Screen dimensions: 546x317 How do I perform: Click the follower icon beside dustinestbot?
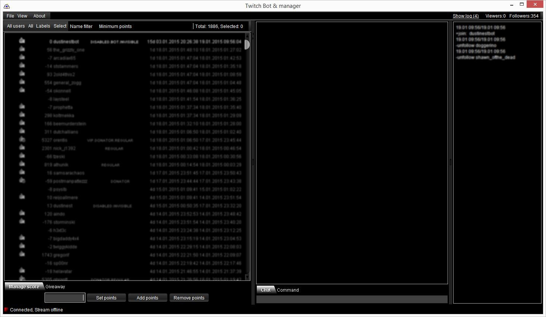click(22, 41)
